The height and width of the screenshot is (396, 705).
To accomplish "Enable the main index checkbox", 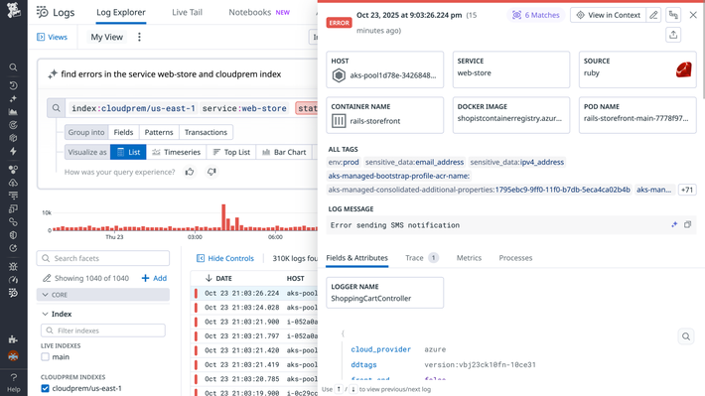I will pos(45,357).
